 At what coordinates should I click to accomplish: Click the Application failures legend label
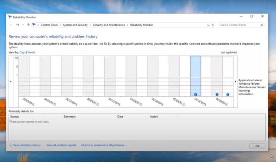pos(250,80)
